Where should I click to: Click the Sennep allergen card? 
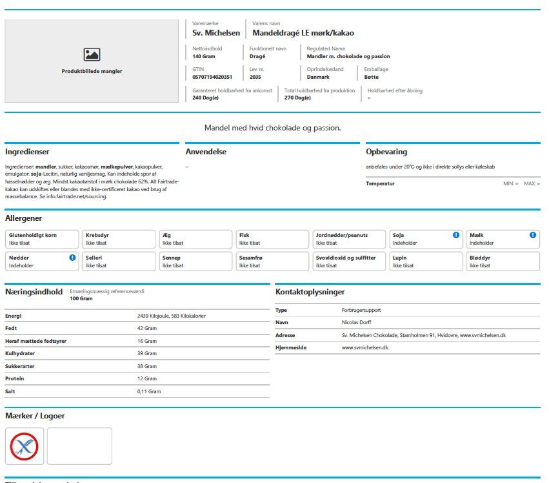195,262
